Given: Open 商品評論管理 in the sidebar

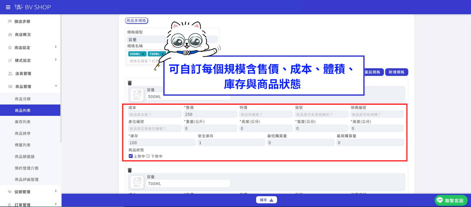Looking at the screenshot, I should 27,179.
